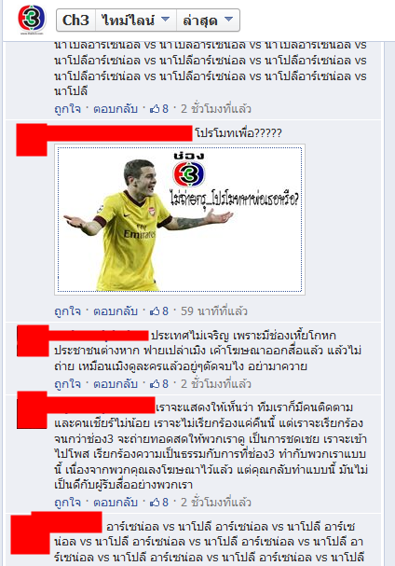The image size is (395, 566).
Task: Click the 59 นาทีที่แล้ว timestamp
Action: [x=214, y=311]
